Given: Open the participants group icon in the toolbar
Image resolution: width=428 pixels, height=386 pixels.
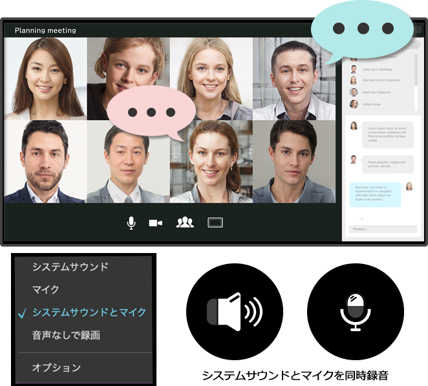Looking at the screenshot, I should click(x=185, y=223).
